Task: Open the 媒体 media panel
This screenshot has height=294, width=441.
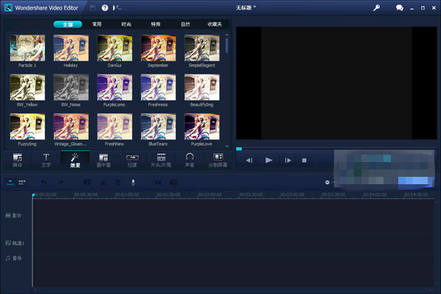Action: pos(18,160)
